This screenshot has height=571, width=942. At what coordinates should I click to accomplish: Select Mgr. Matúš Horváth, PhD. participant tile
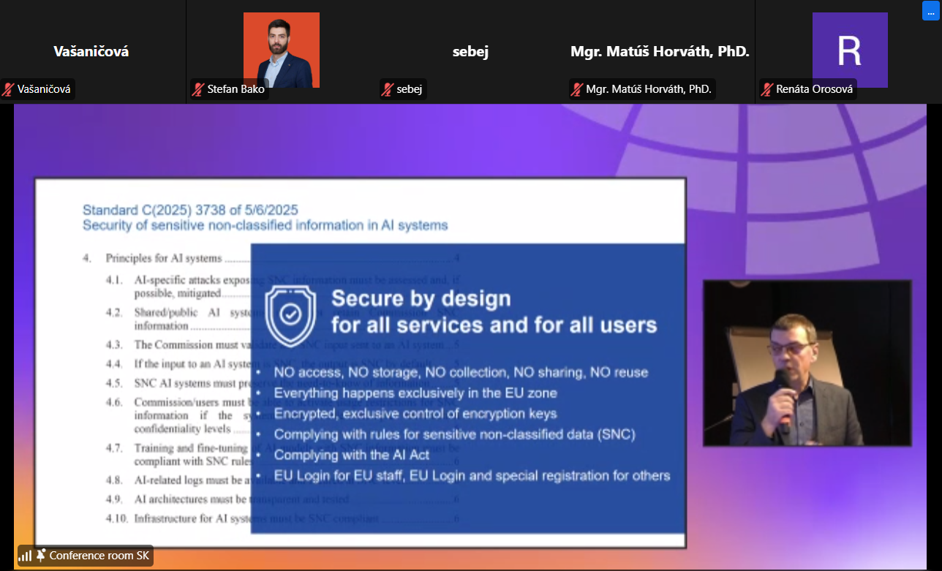tap(660, 51)
